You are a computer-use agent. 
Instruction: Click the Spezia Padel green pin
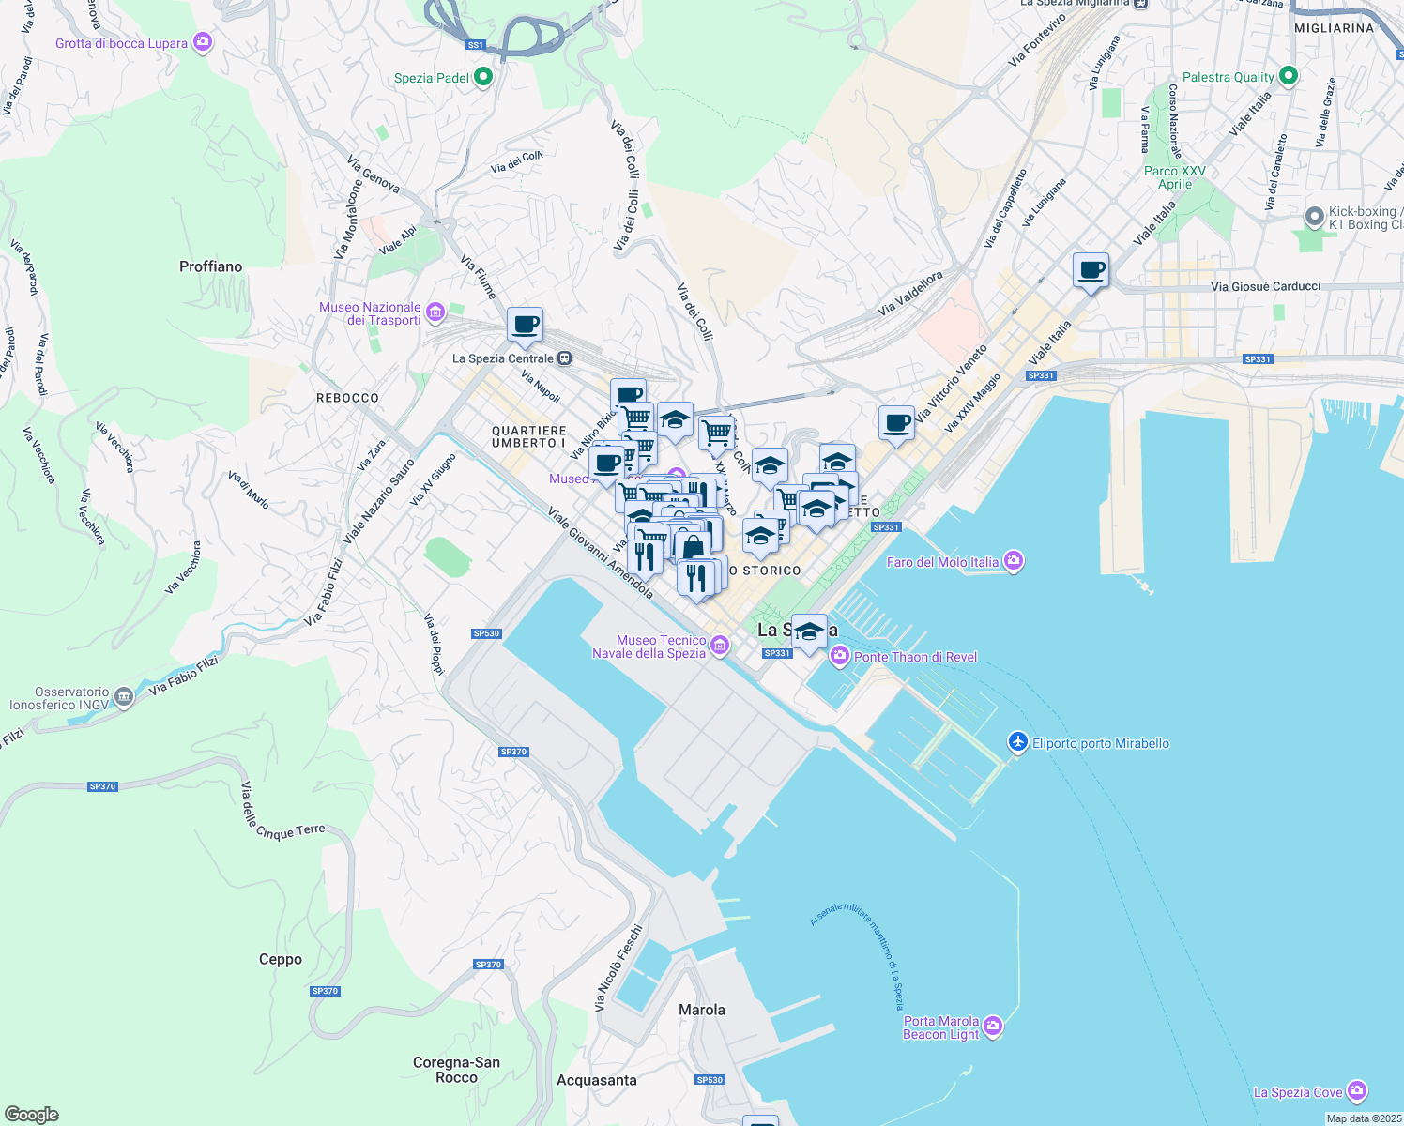[483, 77]
